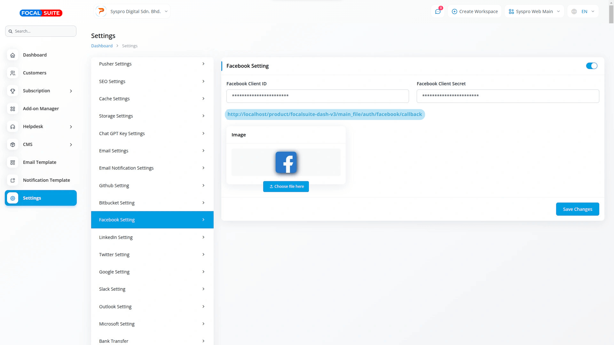
Task: Click the Dashboard home icon in sidebar
Action: point(13,55)
